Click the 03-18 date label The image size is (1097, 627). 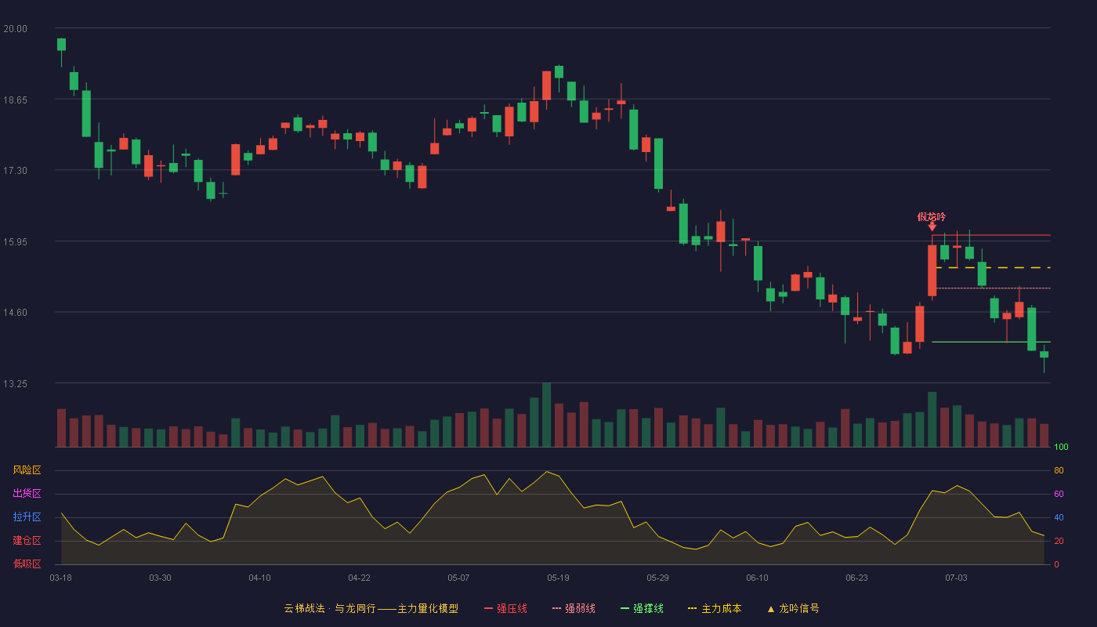click(60, 578)
